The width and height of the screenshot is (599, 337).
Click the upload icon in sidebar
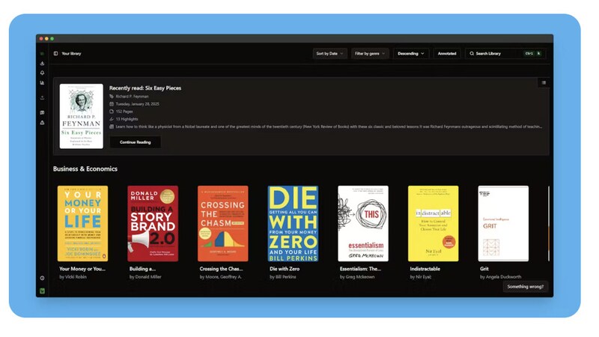(42, 97)
